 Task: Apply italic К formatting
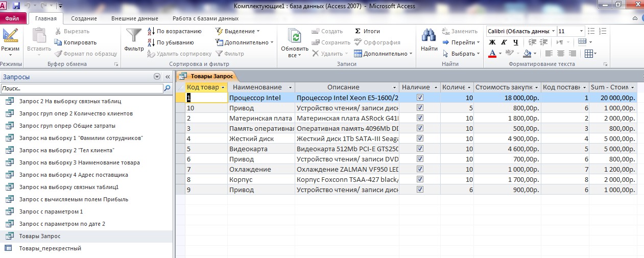pos(504,42)
